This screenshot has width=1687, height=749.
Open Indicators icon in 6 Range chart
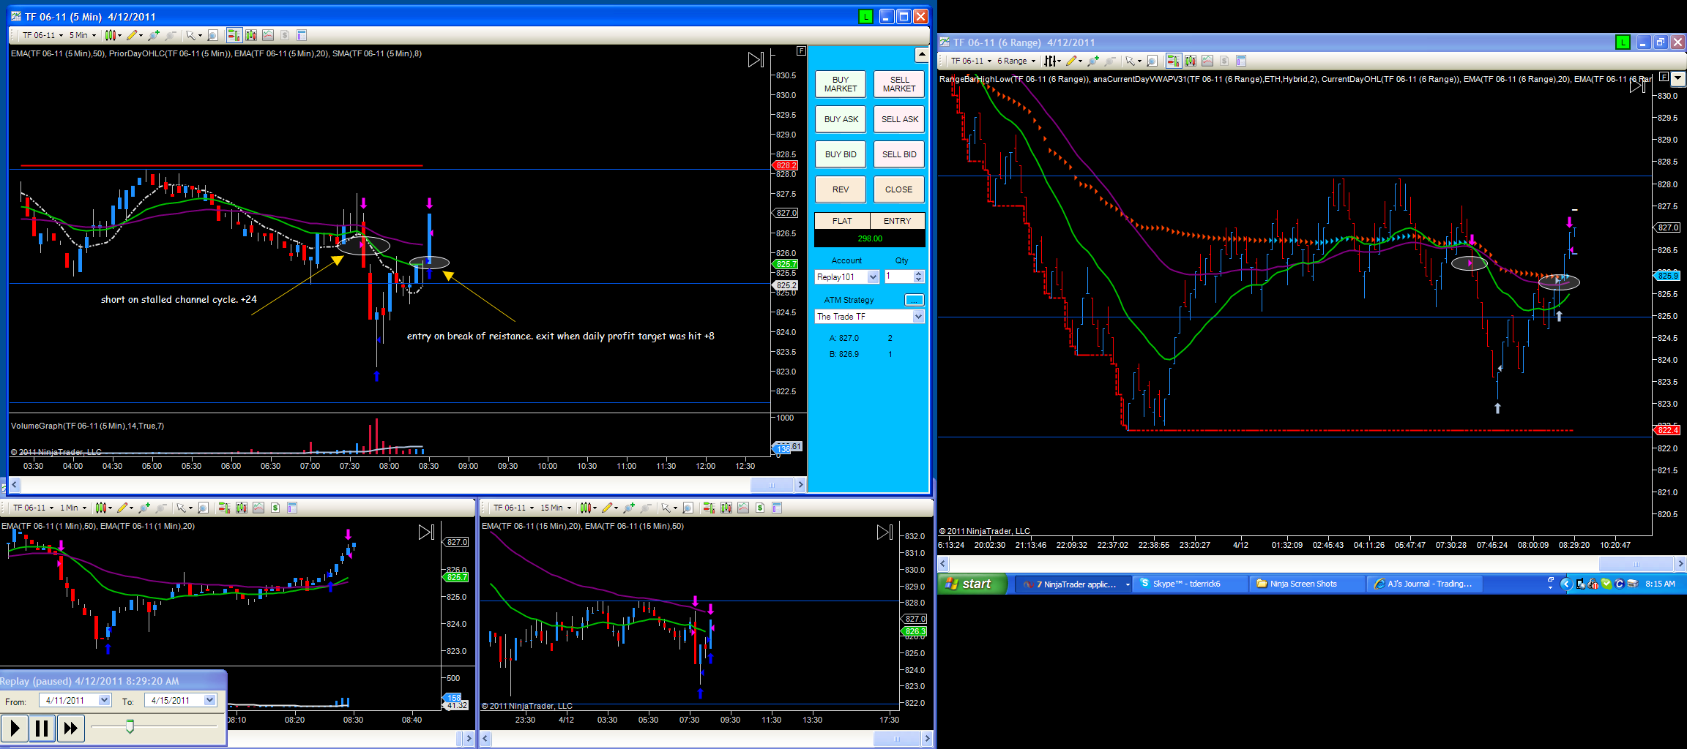click(1207, 61)
